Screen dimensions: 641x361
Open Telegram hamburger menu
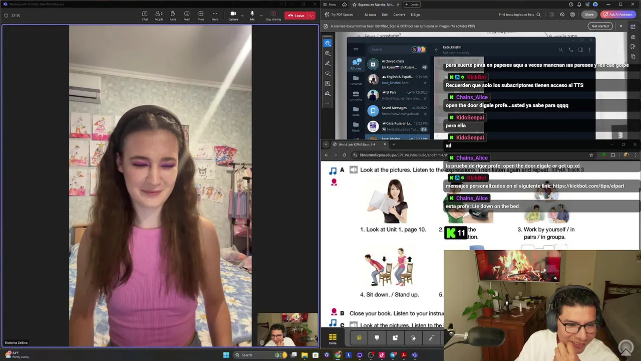(x=356, y=50)
